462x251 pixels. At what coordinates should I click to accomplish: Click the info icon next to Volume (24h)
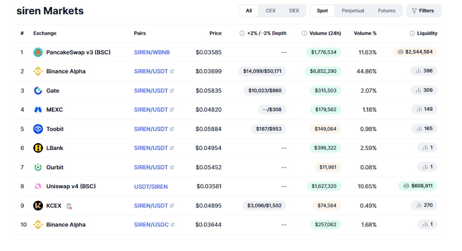coord(304,33)
